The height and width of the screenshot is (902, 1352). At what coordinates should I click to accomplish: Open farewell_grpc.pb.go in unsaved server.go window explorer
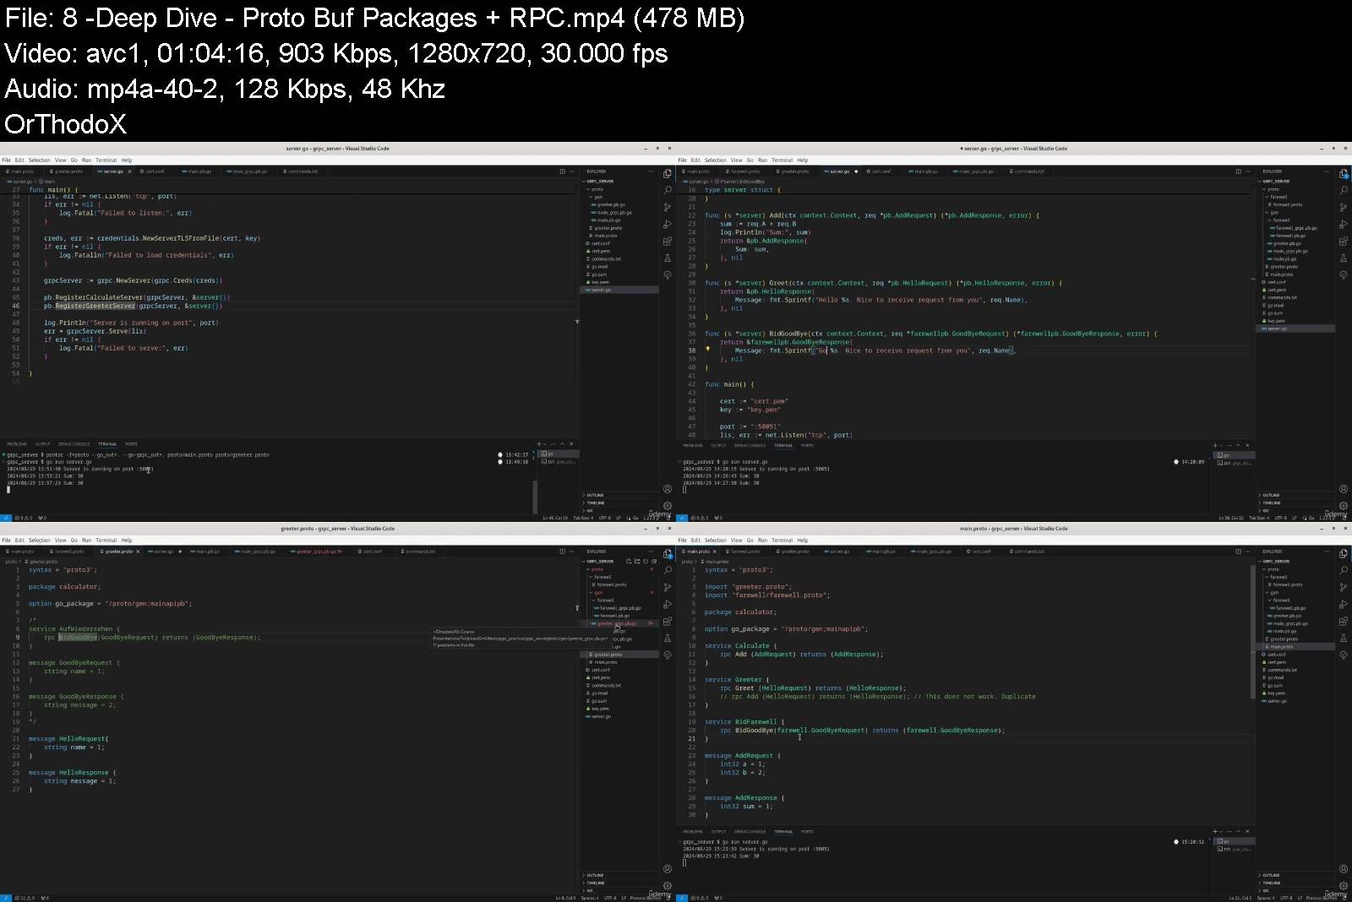1295,228
